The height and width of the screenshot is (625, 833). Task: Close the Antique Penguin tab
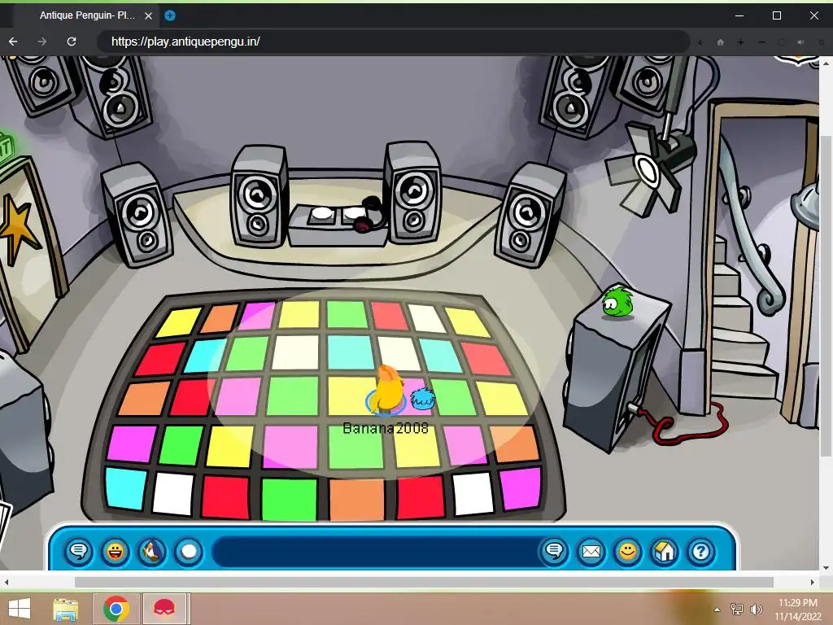coord(148,16)
